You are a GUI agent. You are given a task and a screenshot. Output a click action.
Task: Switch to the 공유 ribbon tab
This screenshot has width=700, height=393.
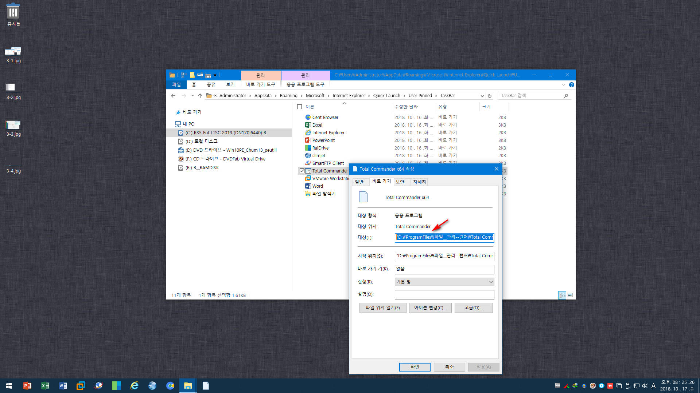pos(211,84)
